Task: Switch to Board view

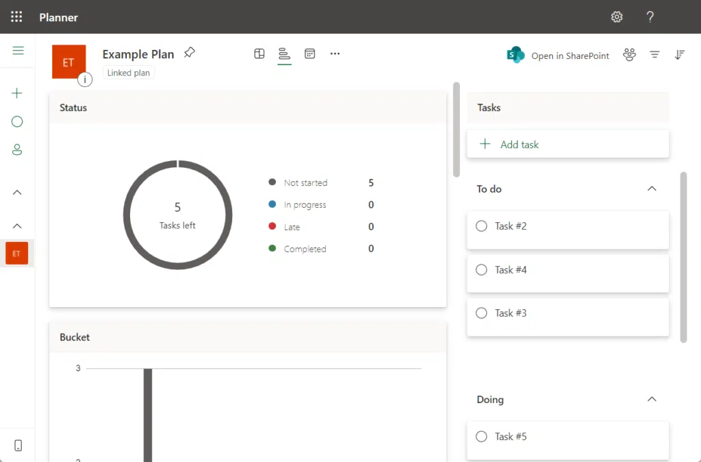Action: point(259,53)
